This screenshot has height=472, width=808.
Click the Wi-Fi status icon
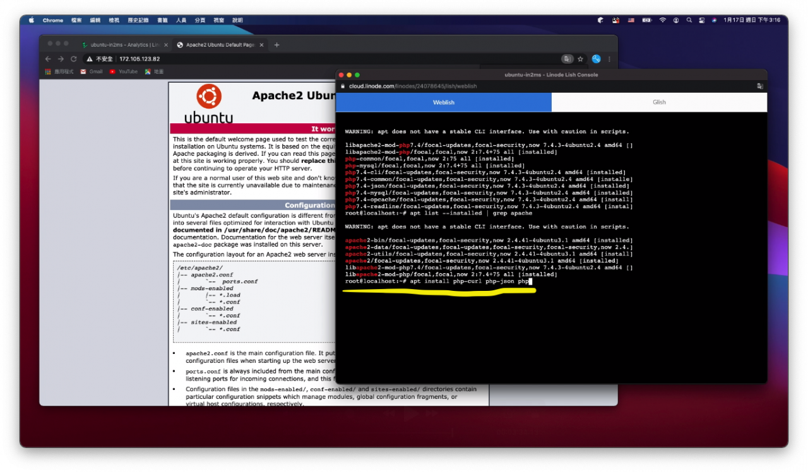(663, 20)
